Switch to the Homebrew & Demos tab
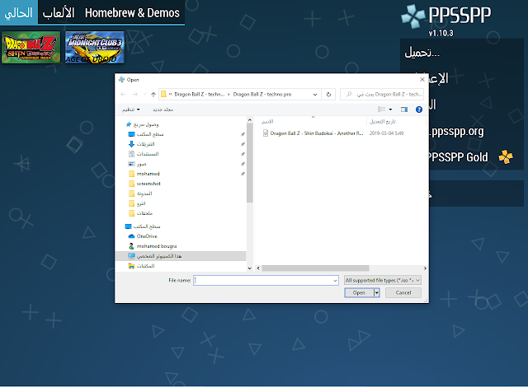 pos(132,13)
